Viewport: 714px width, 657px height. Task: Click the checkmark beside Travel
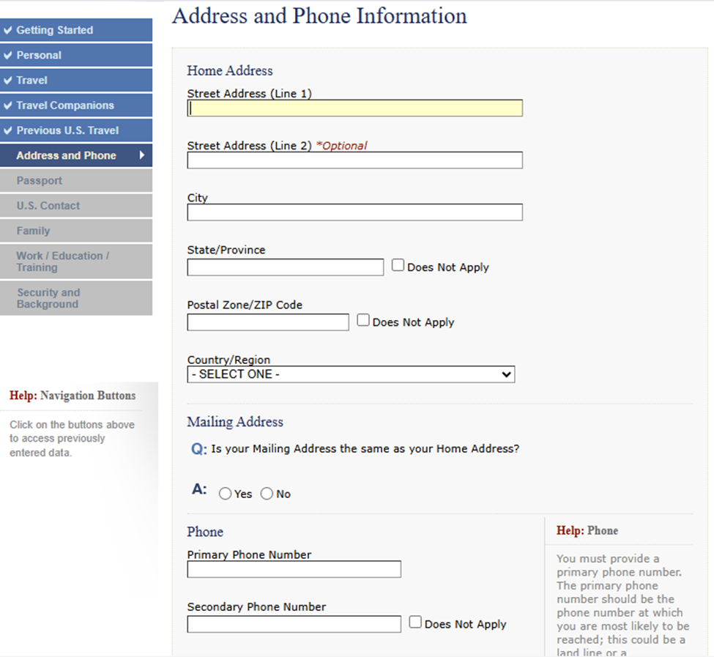(8, 81)
